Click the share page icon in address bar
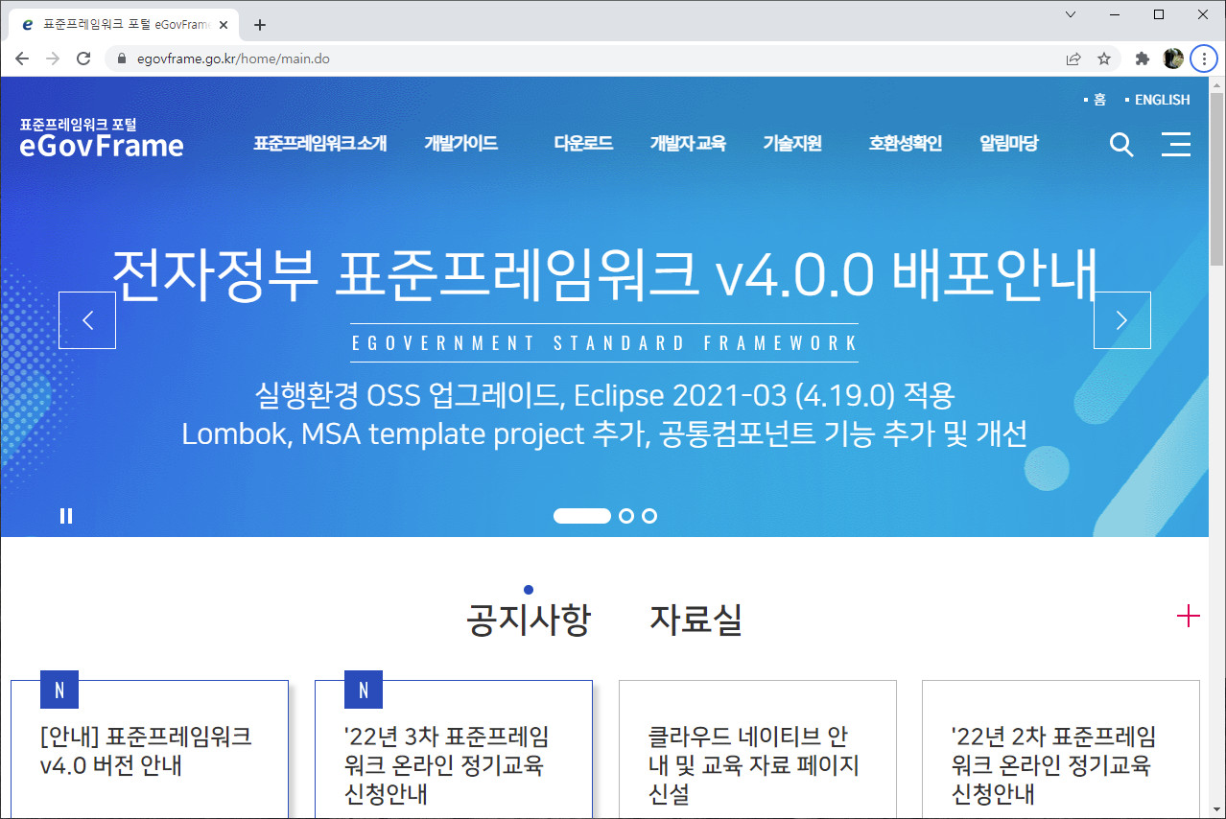1226x819 pixels. pyautogui.click(x=1073, y=58)
